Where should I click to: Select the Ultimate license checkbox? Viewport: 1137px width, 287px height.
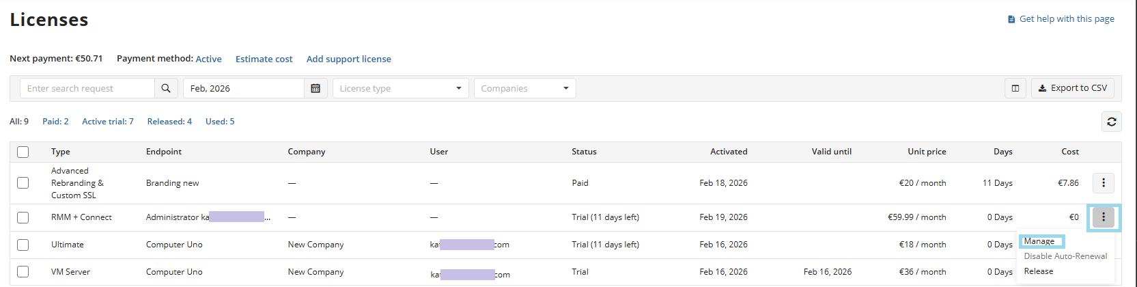click(23, 245)
